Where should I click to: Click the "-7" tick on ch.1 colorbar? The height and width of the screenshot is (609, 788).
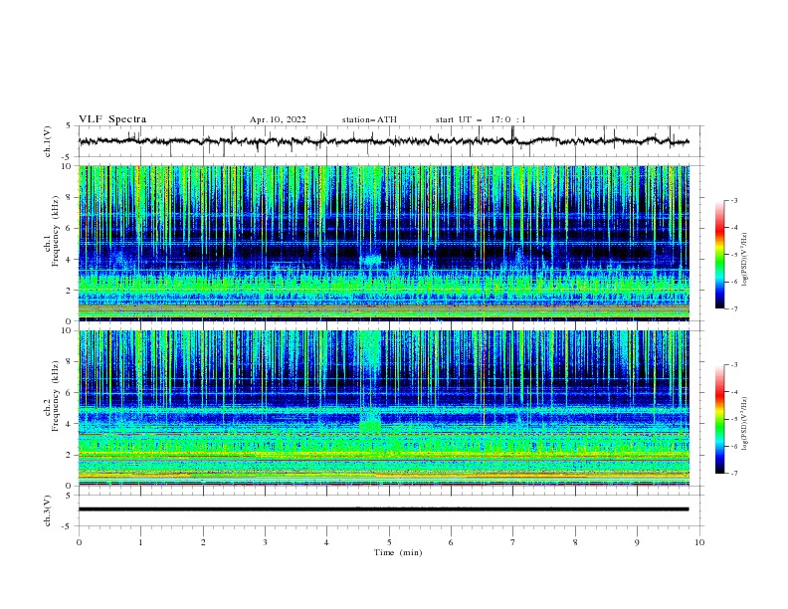(x=733, y=308)
